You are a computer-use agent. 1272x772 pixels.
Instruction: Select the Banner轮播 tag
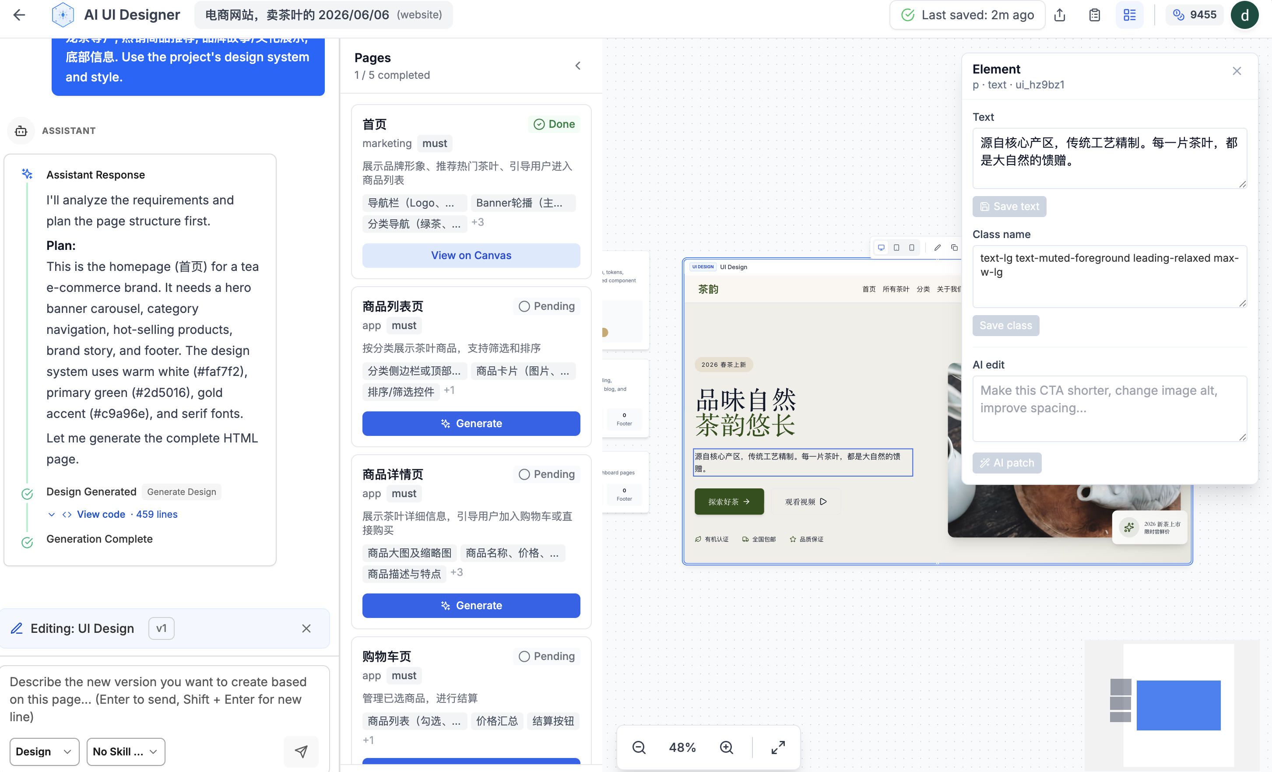point(523,204)
